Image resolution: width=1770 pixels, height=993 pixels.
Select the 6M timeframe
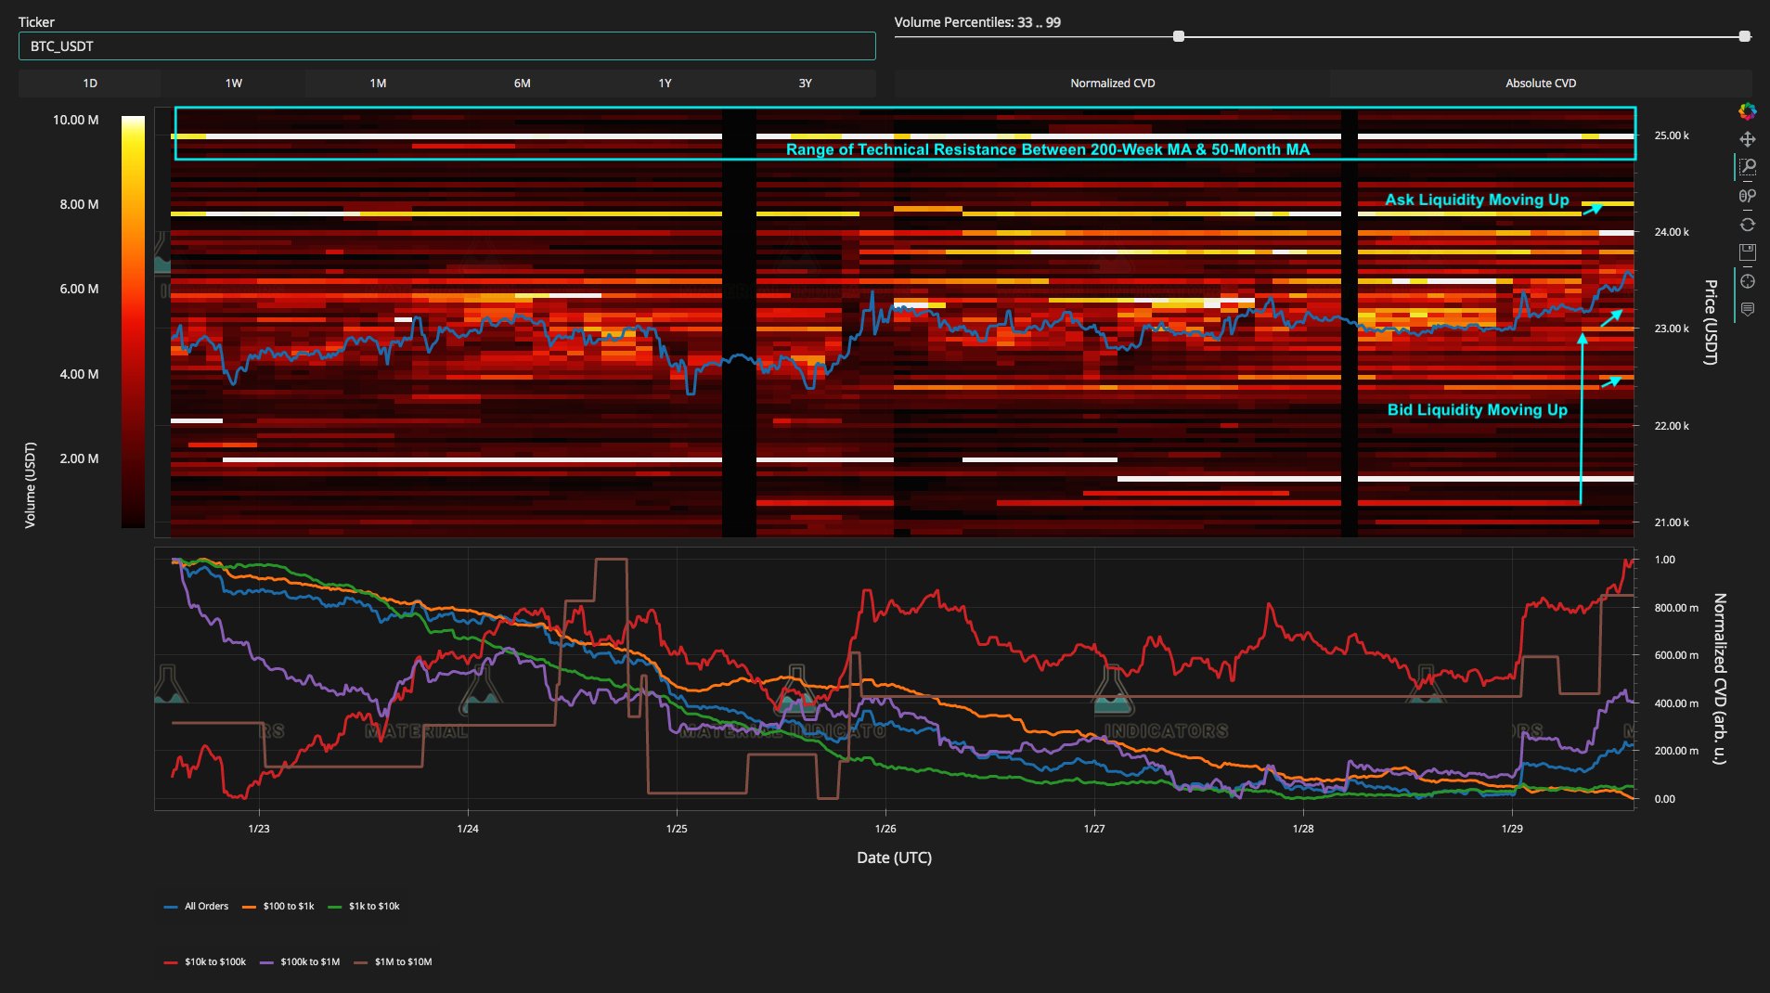(x=523, y=84)
